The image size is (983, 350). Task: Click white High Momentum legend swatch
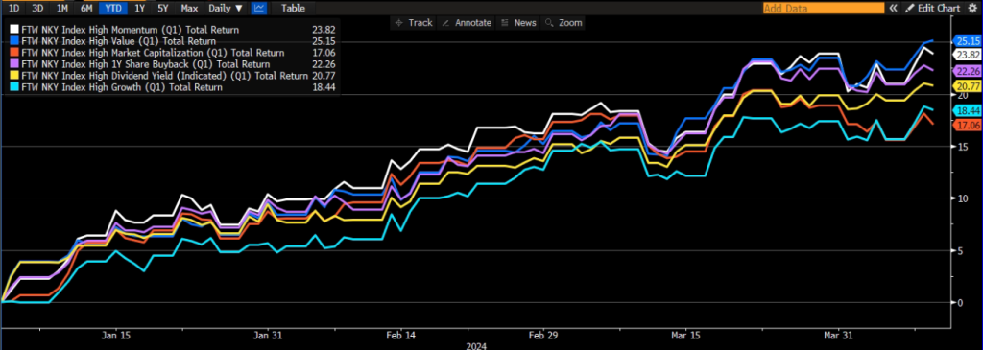click(x=15, y=30)
